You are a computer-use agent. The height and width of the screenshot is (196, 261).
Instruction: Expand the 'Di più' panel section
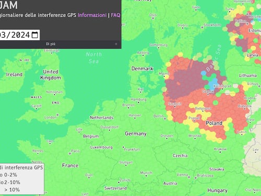[51, 44]
